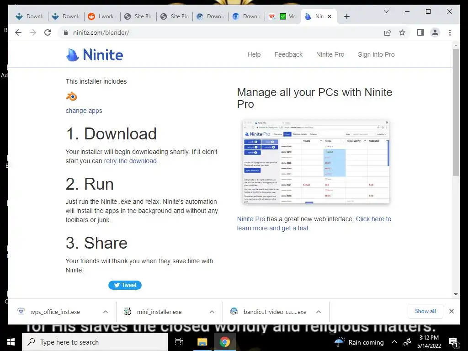Open File Explorer from the taskbar
Viewport: 468px width, 351px height.
(x=202, y=342)
